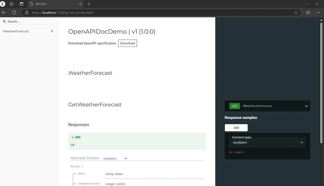The width and height of the screenshot is (324, 186).
Task: Refresh the page
Action: tap(14, 13)
